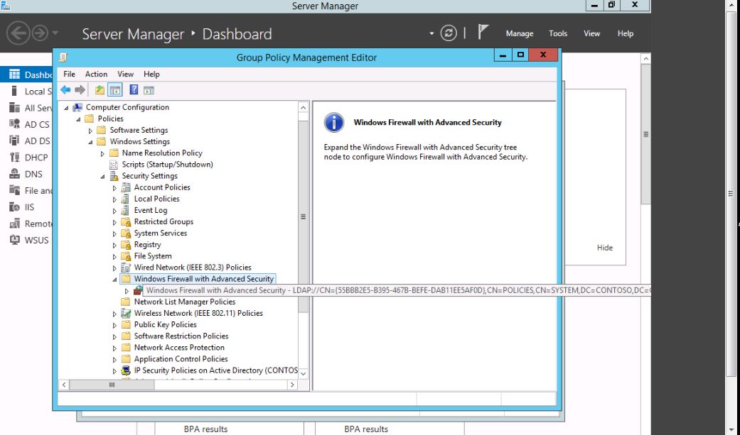The height and width of the screenshot is (435, 740).
Task: Expand the Software Settings tree node
Action: 90,131
